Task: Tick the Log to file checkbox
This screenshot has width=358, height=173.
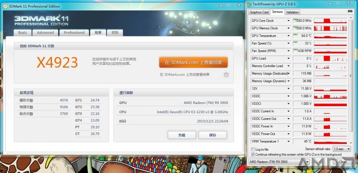Action: (253, 149)
